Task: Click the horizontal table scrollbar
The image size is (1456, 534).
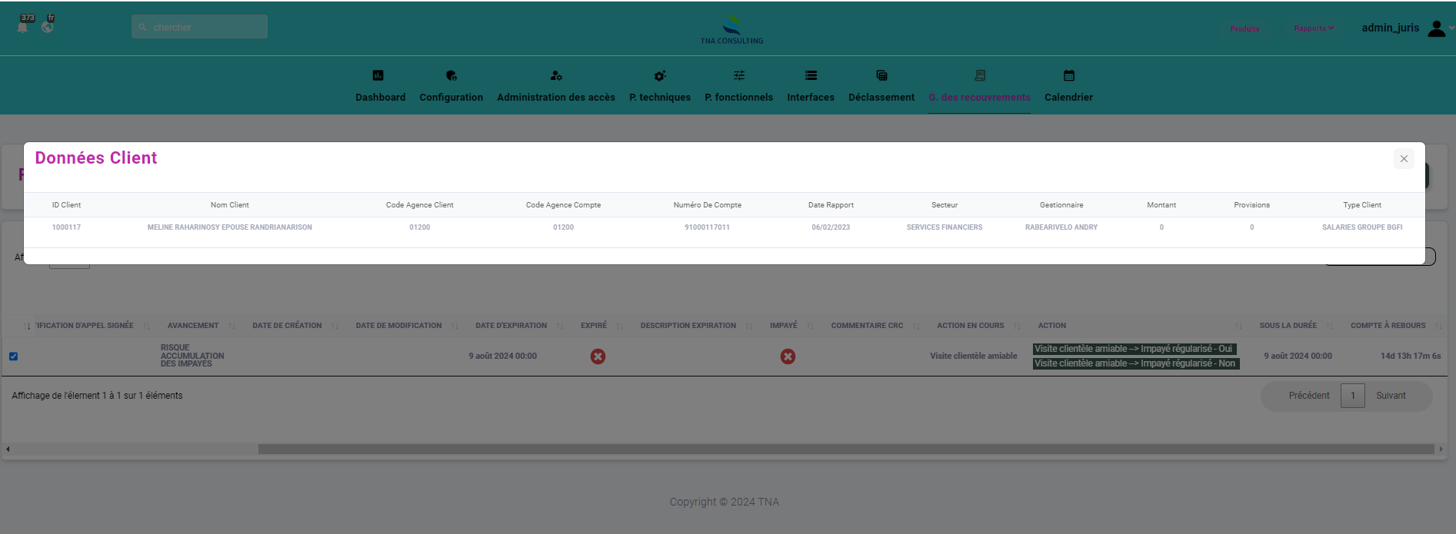Action: click(x=846, y=449)
